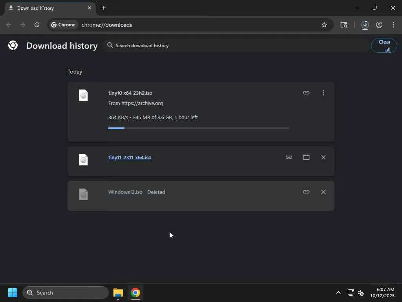Click the Chrome site info chip
Image resolution: width=402 pixels, height=302 pixels.
[63, 25]
